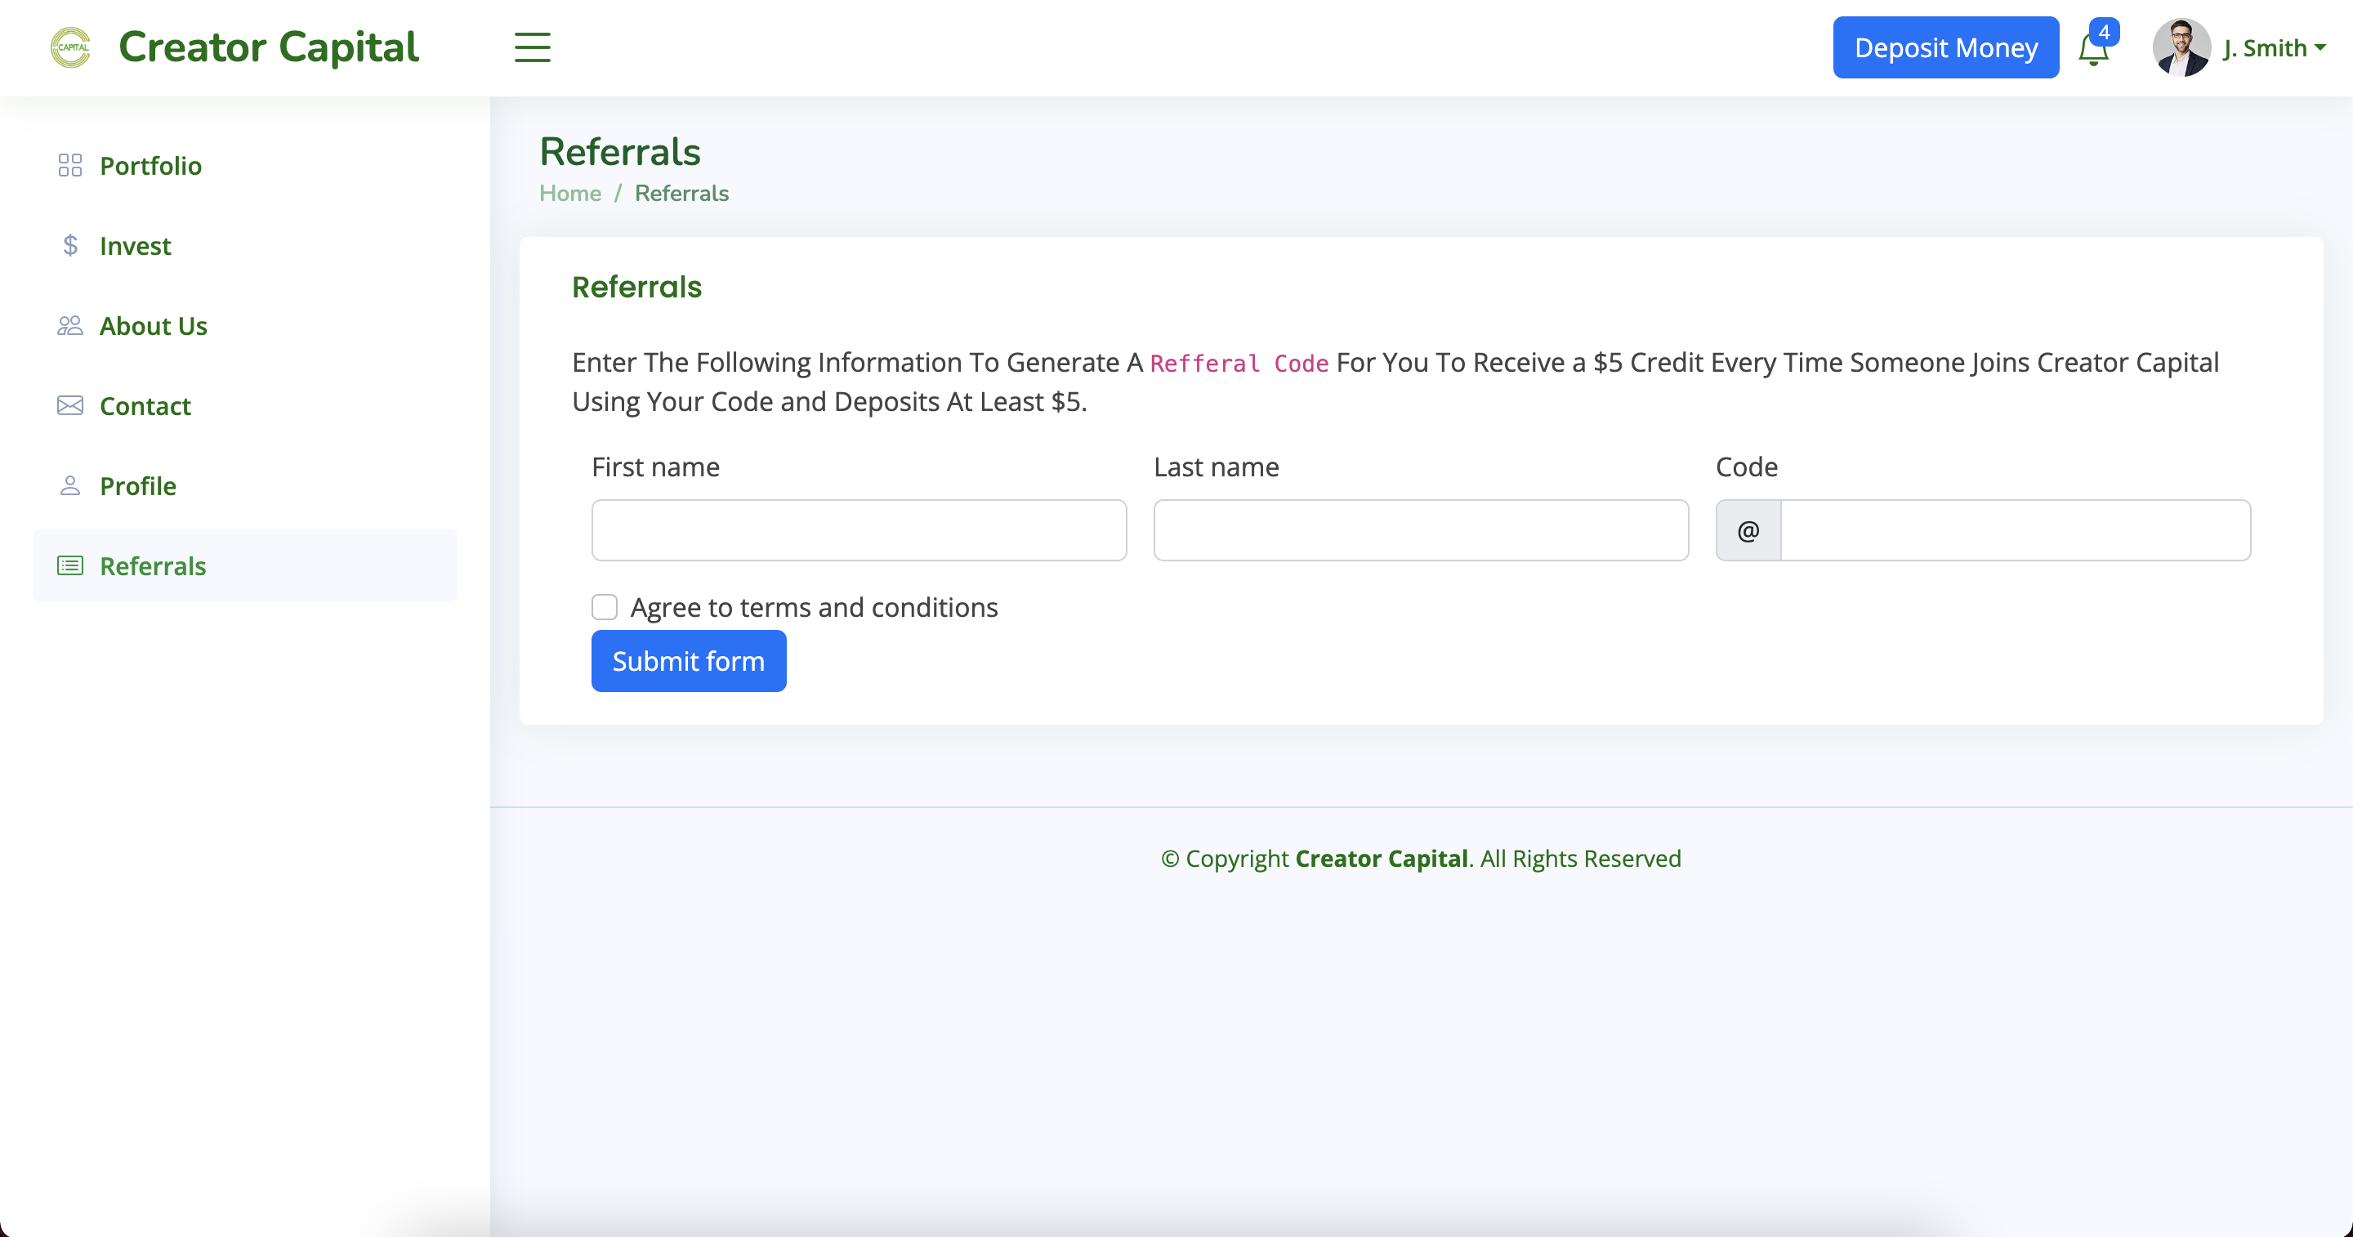Click the Portfolio grid icon
The height and width of the screenshot is (1237, 2353).
69,165
